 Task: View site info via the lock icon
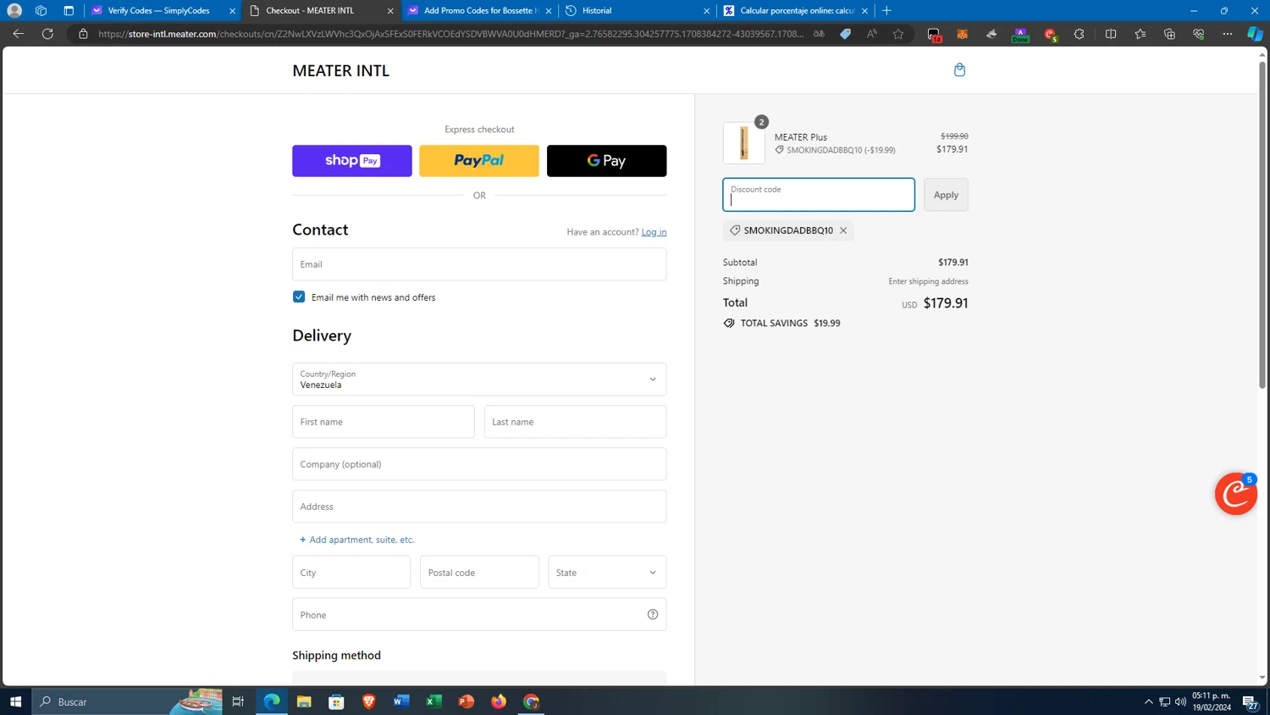[83, 34]
